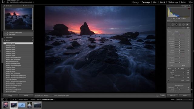Click the Done button
194x109 pixels.
coord(162,96)
